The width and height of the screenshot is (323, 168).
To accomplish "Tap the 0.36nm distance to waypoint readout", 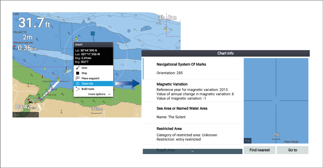I will pyautogui.click(x=28, y=48).
